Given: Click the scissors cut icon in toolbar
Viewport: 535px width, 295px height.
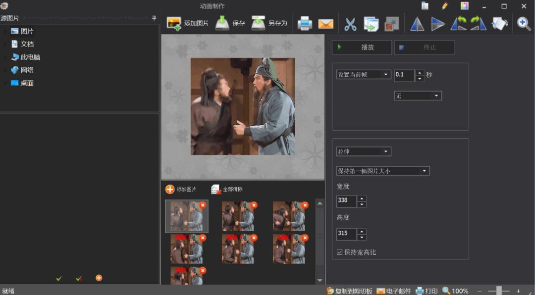Looking at the screenshot, I should [x=350, y=24].
